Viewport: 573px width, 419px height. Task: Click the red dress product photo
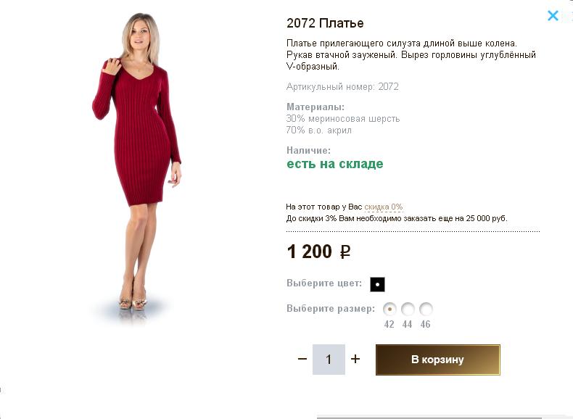138,159
